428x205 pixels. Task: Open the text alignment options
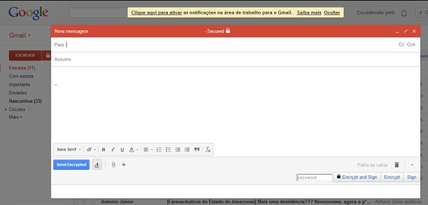[148, 150]
